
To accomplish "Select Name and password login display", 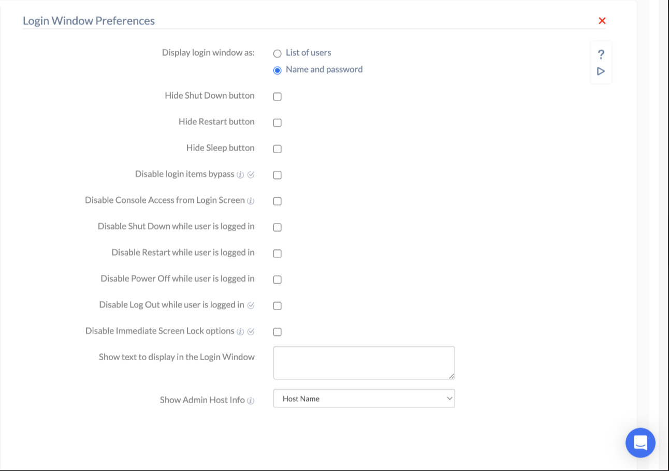I will pos(278,70).
